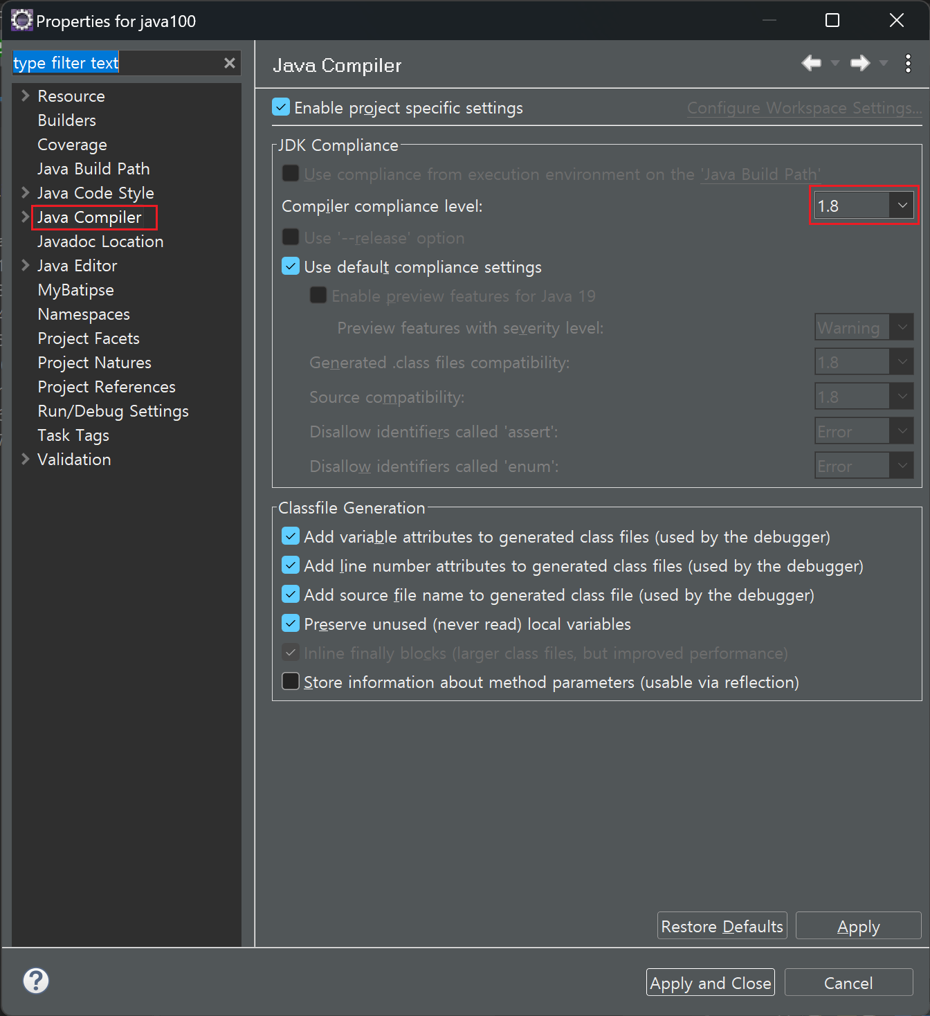
Task: Select Validation in the properties tree
Action: [x=74, y=460]
